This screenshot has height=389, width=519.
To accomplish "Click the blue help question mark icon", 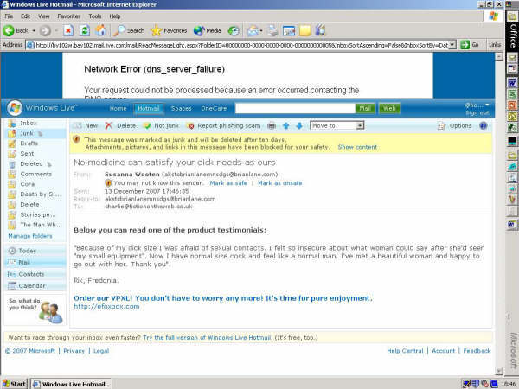I will point(484,125).
